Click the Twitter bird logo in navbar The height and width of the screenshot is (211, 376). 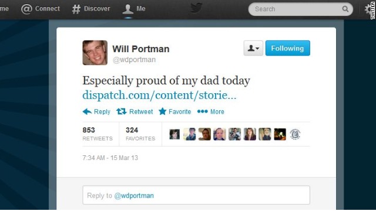point(196,8)
